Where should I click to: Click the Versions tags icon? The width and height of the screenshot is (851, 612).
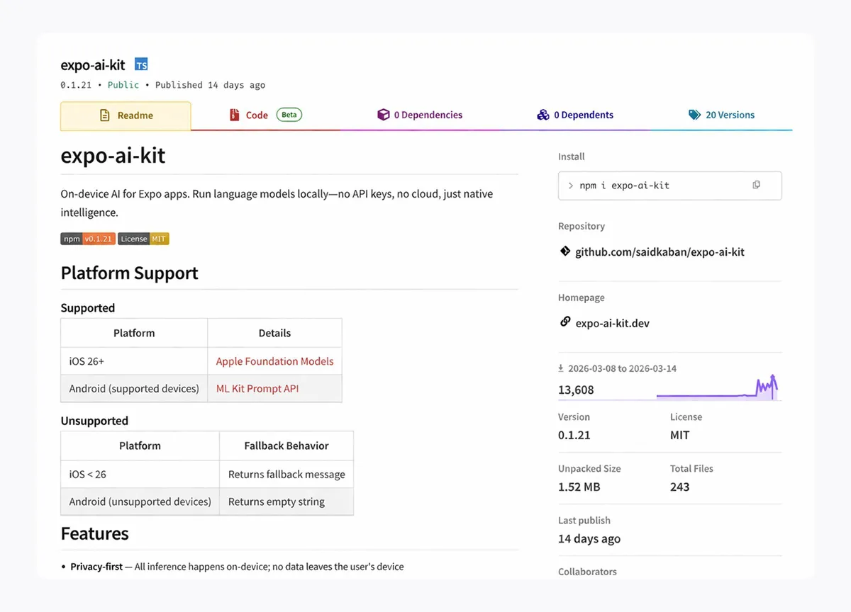pos(695,115)
